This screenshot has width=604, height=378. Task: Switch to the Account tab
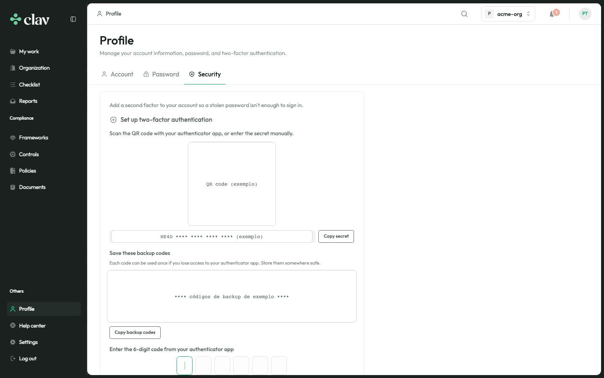pyautogui.click(x=117, y=74)
